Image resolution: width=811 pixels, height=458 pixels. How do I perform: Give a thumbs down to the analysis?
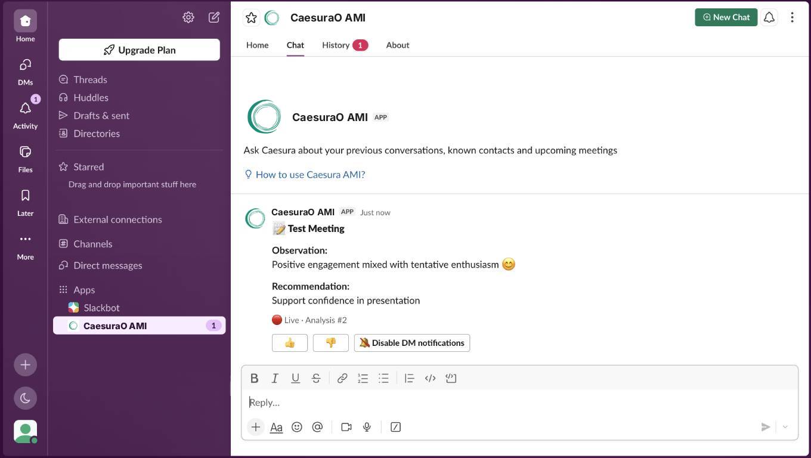pyautogui.click(x=330, y=343)
